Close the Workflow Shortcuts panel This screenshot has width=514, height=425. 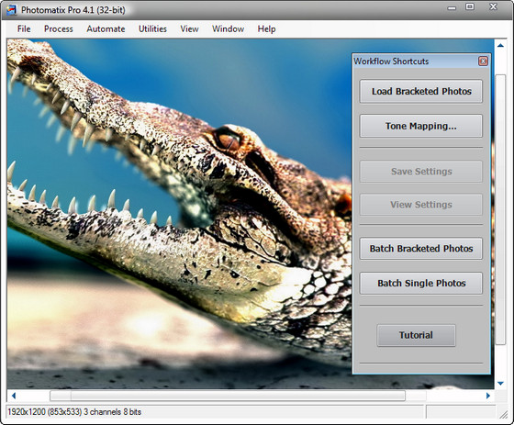[483, 61]
